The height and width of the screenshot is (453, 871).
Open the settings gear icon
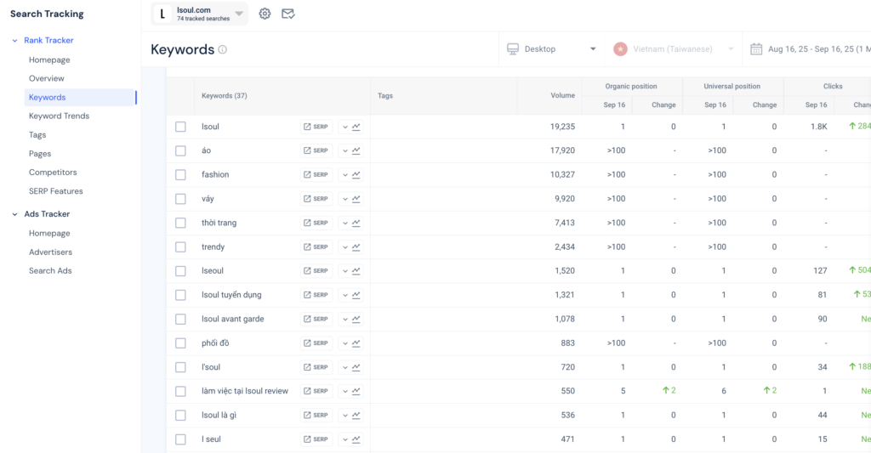[265, 14]
